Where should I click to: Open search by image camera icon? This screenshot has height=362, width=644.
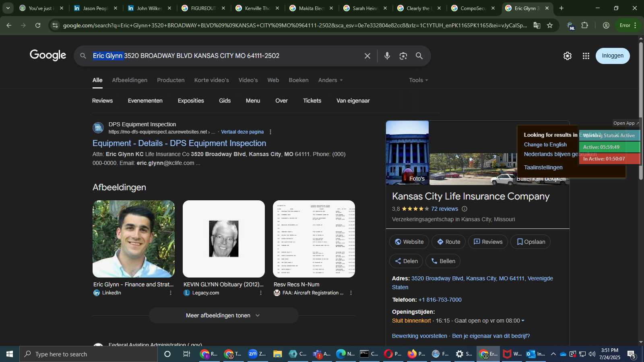coord(403,56)
